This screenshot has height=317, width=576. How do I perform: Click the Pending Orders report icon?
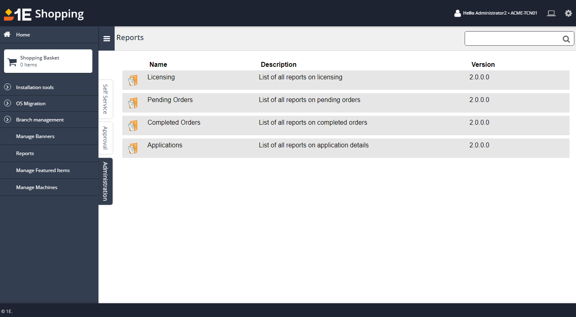(133, 103)
